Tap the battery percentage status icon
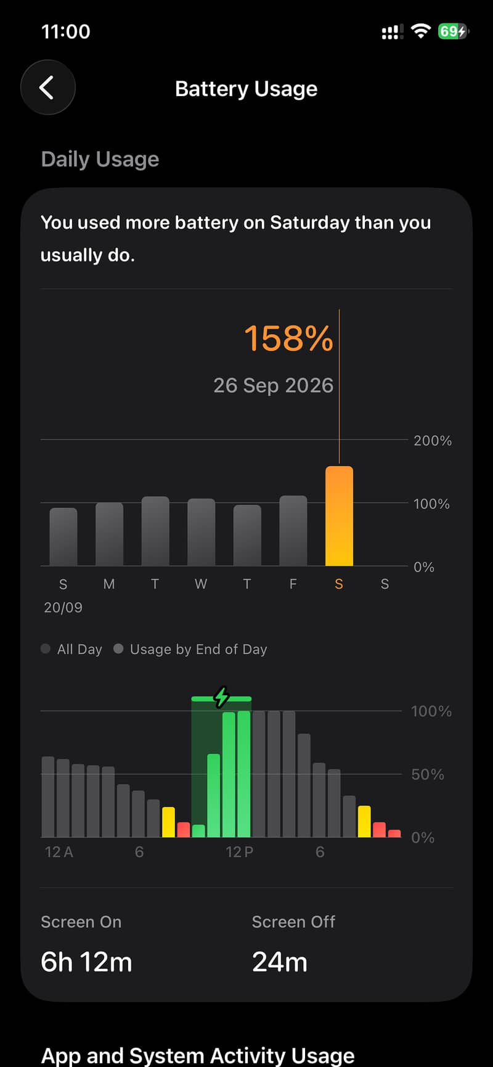Screen dimensions: 493x1067 coord(453,31)
